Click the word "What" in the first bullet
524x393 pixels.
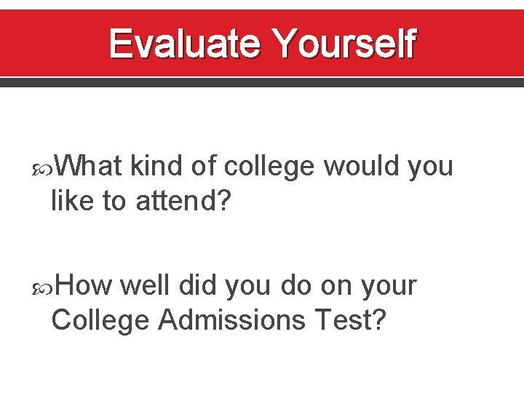[x=89, y=167]
